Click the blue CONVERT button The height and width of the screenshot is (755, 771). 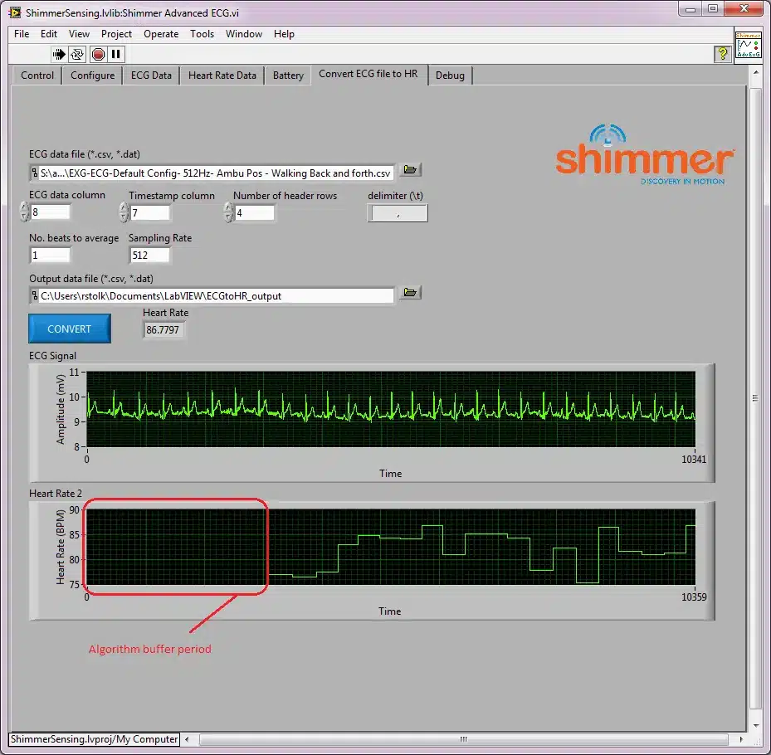tap(70, 329)
